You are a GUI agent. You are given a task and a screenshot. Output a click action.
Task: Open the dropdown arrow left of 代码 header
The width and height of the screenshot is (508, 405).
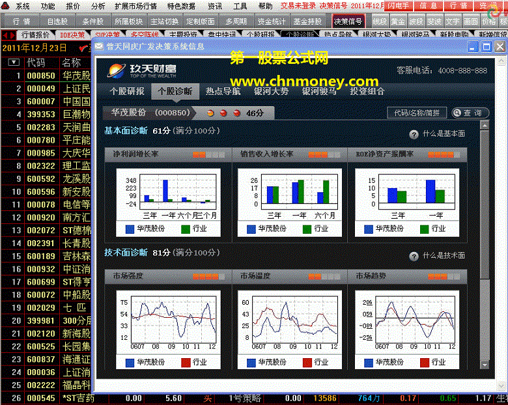click(14, 63)
